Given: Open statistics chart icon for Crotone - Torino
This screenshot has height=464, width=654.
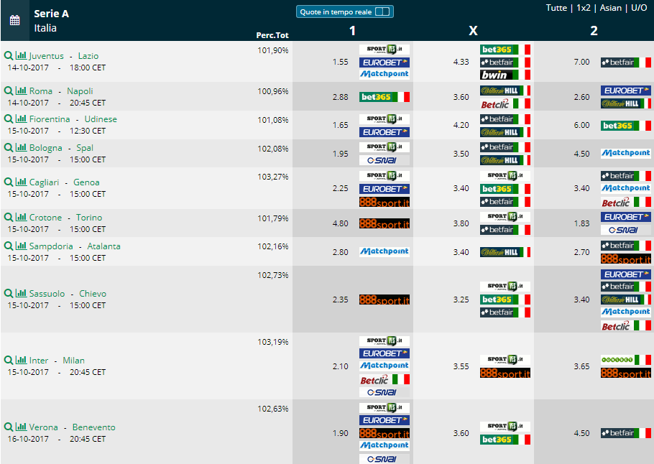Looking at the screenshot, I should pyautogui.click(x=21, y=217).
